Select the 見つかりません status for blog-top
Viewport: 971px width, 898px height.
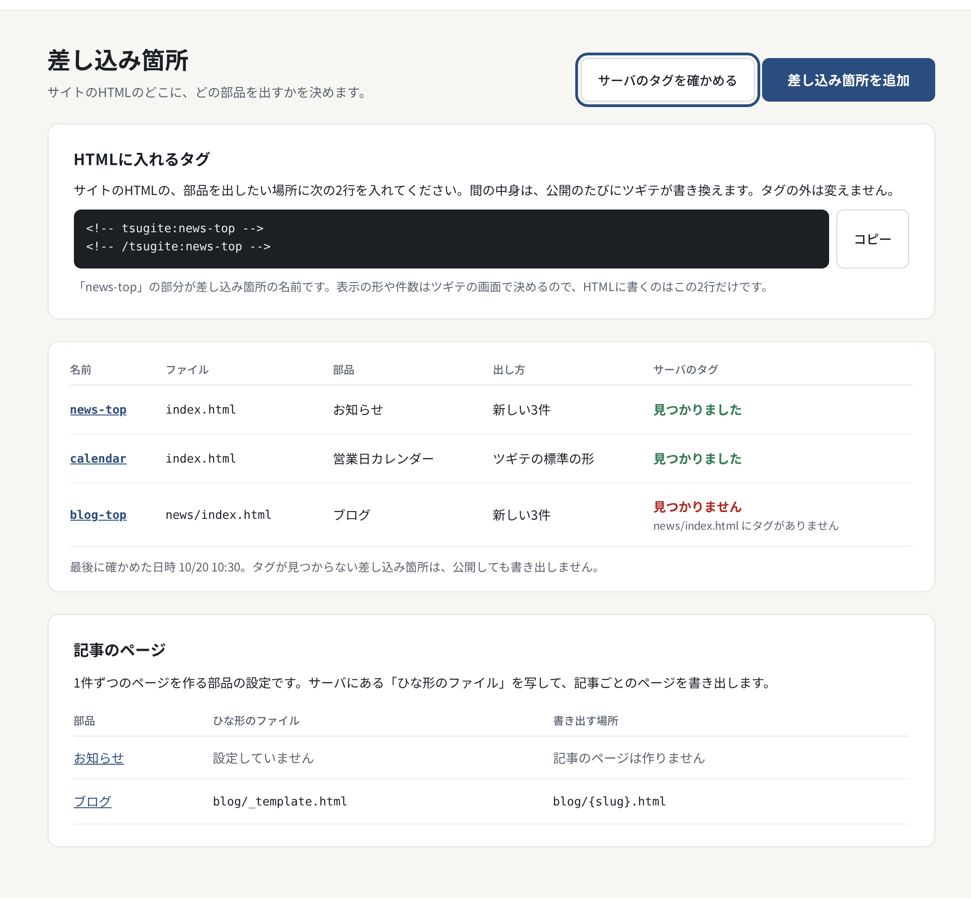(x=697, y=507)
